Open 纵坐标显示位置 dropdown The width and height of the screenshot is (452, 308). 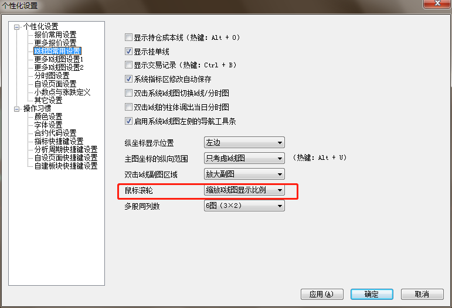pyautogui.click(x=244, y=142)
